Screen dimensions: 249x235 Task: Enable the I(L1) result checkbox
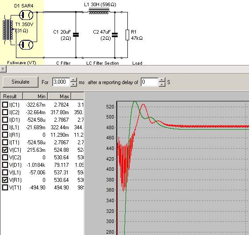coord(5,127)
